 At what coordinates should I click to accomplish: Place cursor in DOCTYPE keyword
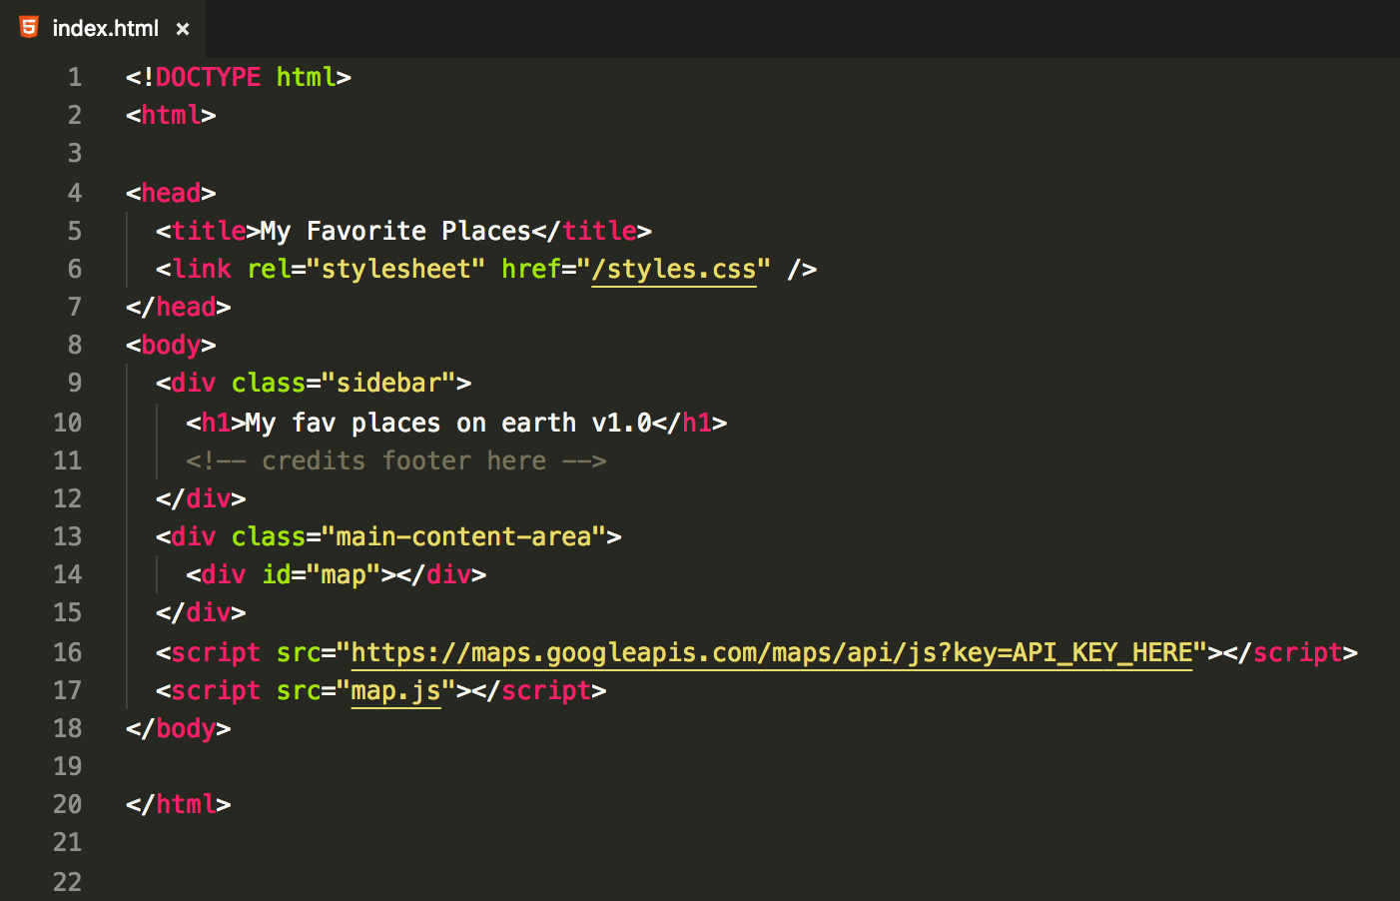[x=208, y=77]
